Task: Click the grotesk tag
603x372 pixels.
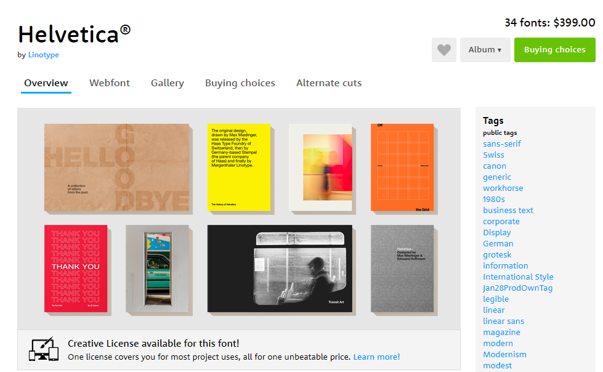Action: click(x=497, y=254)
